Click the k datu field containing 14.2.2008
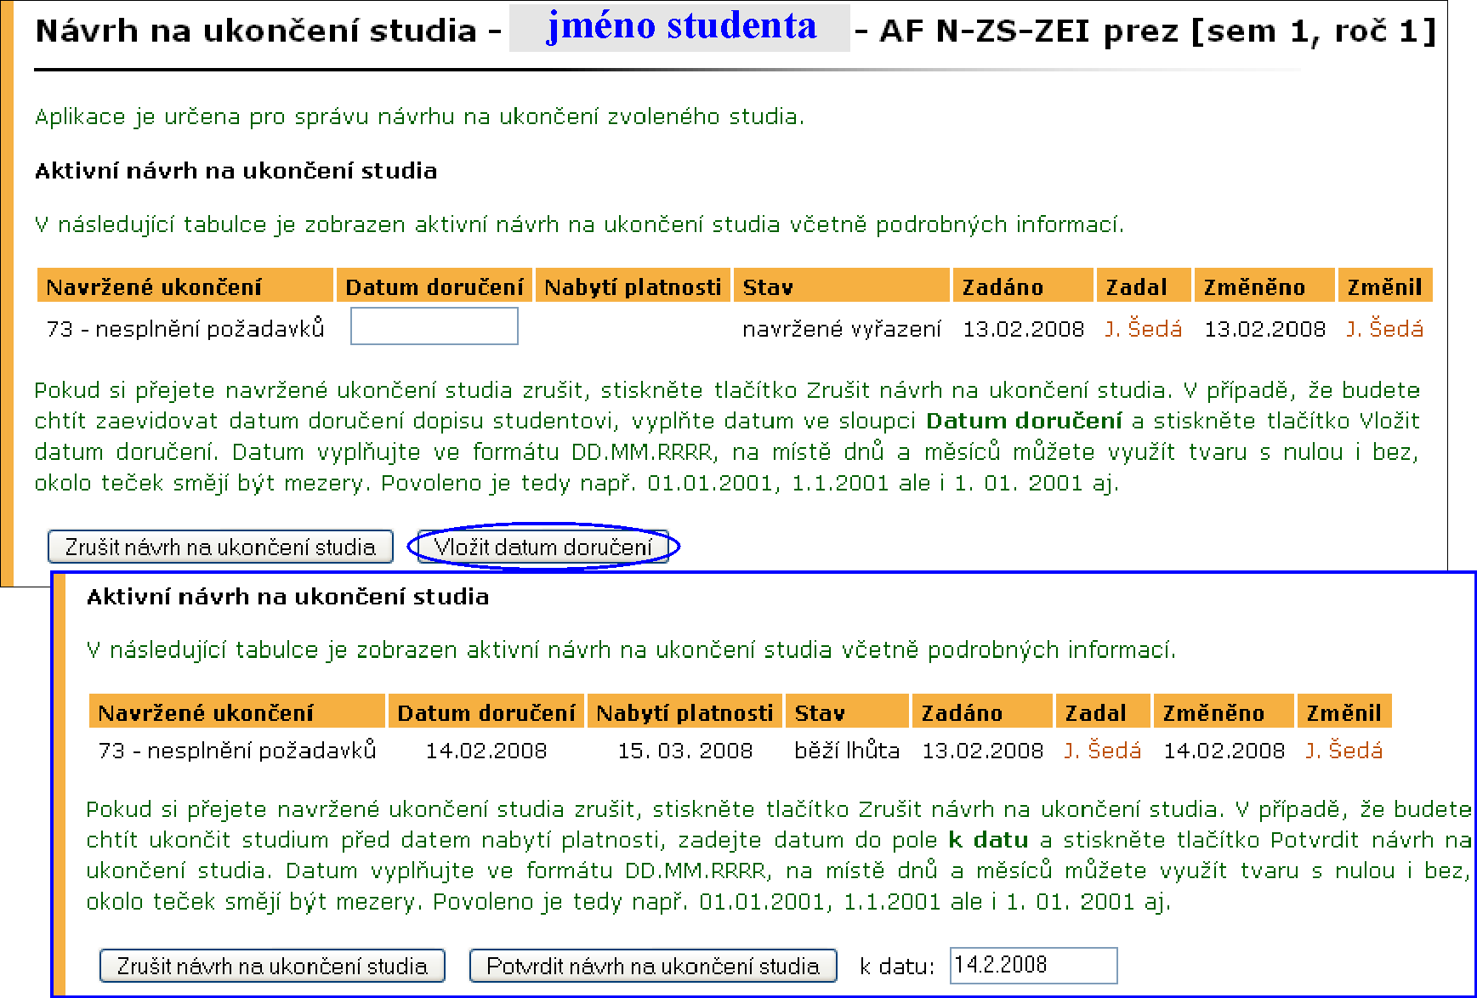This screenshot has width=1477, height=998. 1033,965
